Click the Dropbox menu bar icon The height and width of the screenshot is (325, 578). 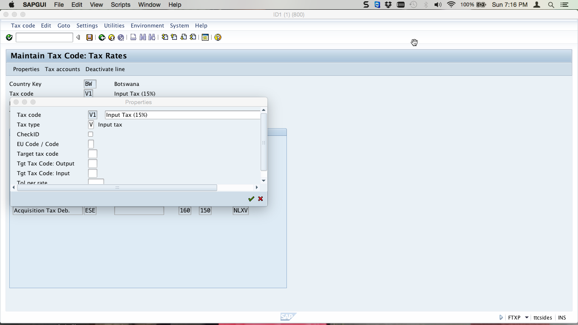point(388,5)
